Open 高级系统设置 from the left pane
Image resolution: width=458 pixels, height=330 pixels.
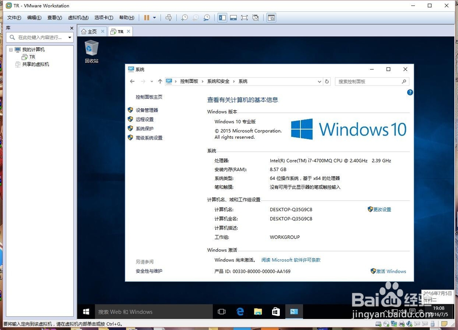pyautogui.click(x=149, y=138)
